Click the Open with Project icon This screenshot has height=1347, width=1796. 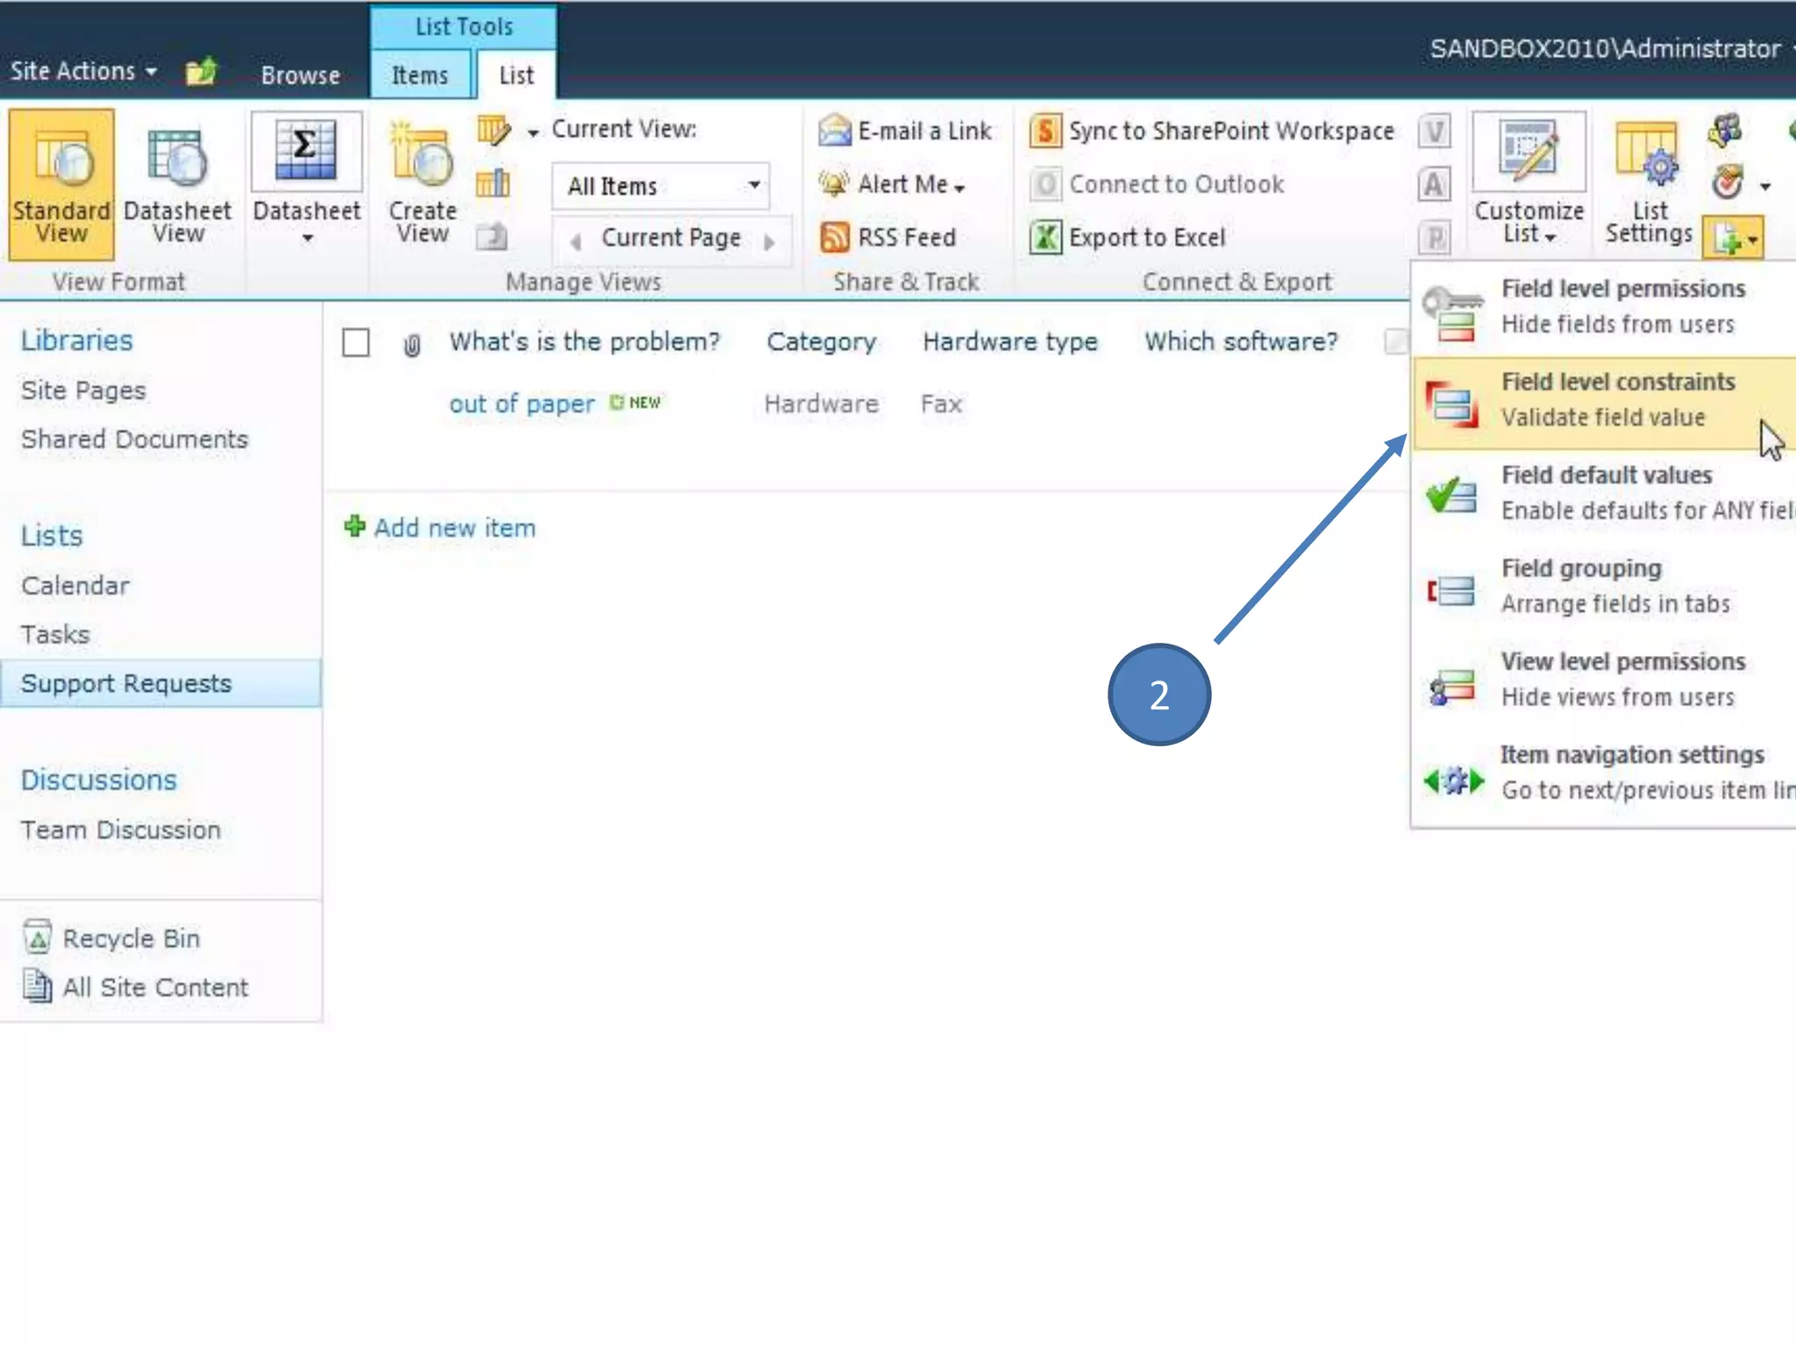1435,238
